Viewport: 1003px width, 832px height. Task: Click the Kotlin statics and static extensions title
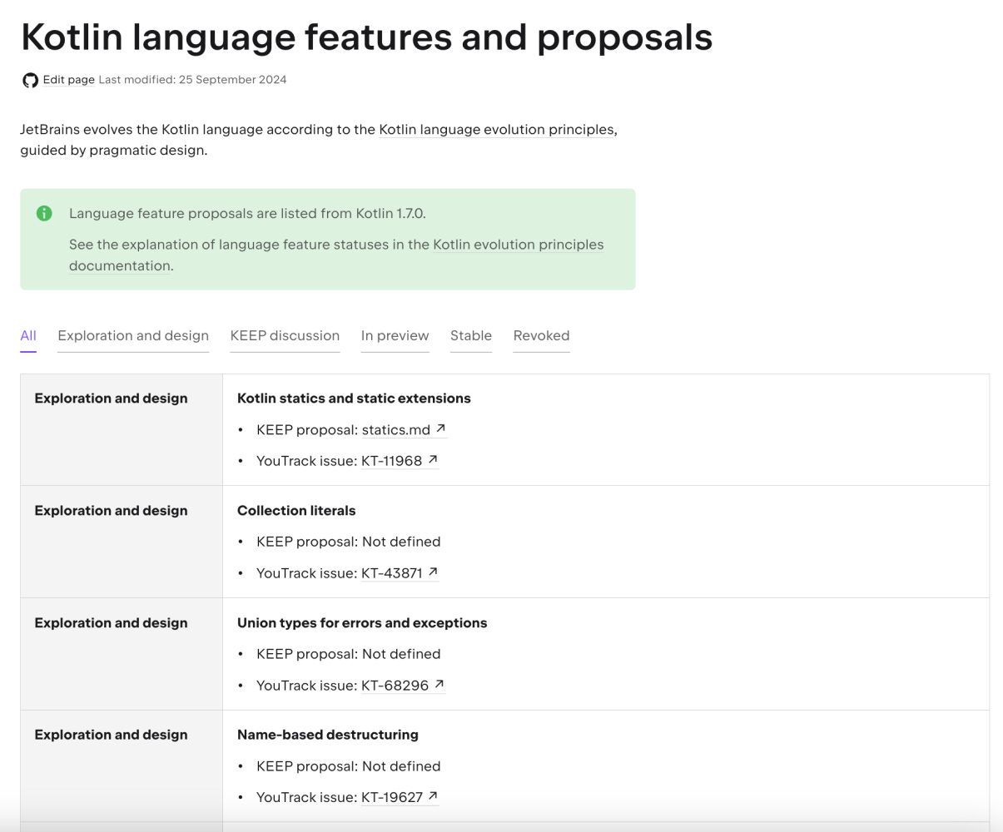click(x=354, y=399)
